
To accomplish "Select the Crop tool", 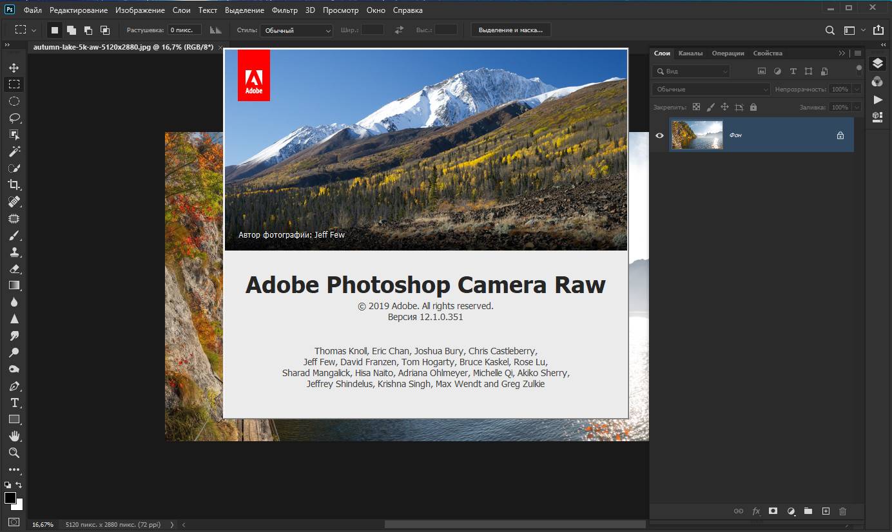I will click(14, 185).
